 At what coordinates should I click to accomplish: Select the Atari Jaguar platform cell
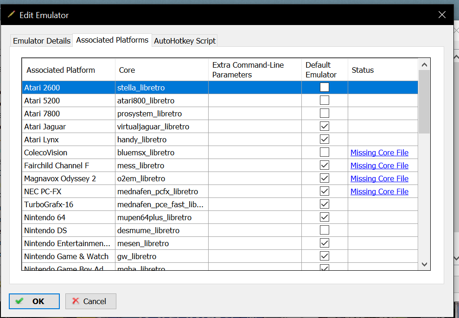click(x=69, y=127)
